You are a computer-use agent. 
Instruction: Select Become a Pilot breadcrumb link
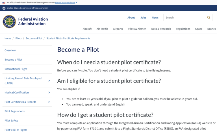(x=34, y=38)
